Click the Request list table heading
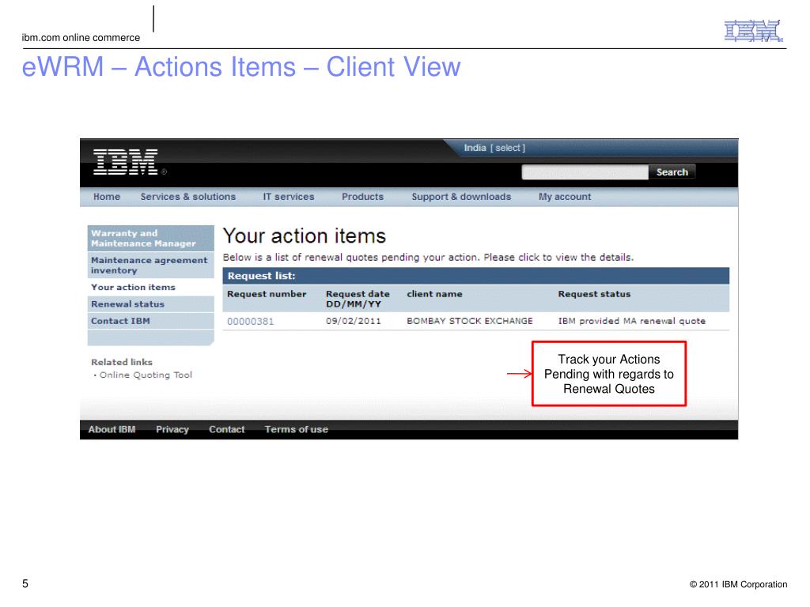The height and width of the screenshot is (607, 810). [x=261, y=276]
